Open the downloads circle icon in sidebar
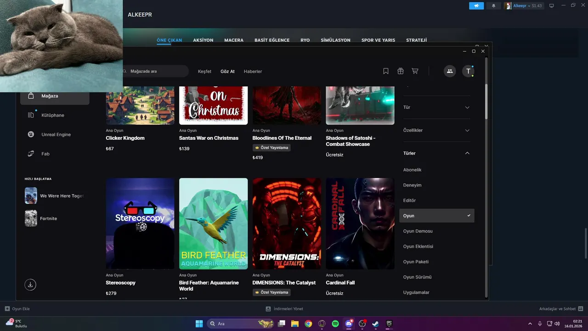Image resolution: width=588 pixels, height=331 pixels. (30, 285)
